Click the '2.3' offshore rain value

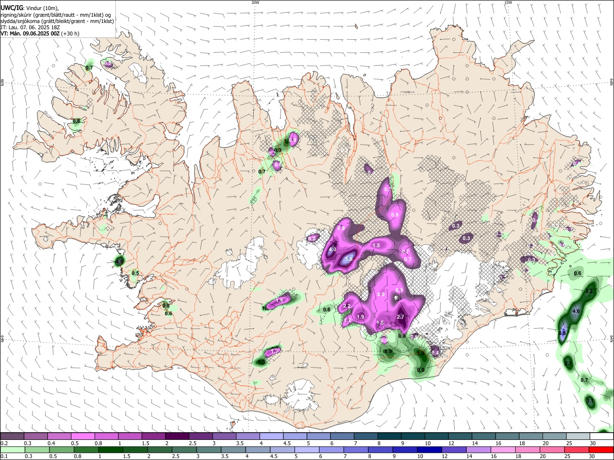point(568,364)
